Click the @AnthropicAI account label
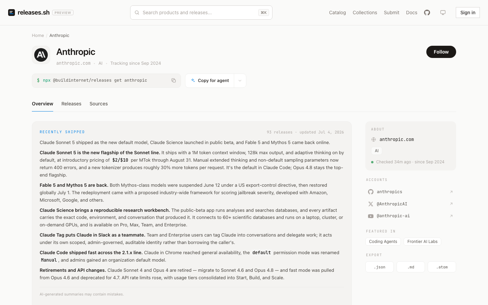 392,204
